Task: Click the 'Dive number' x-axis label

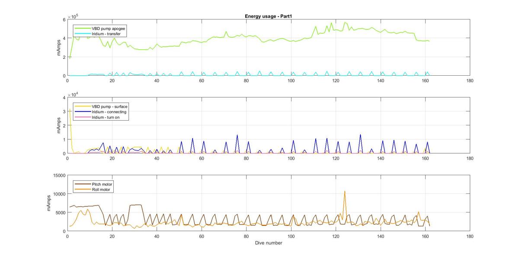Action: click(269, 243)
